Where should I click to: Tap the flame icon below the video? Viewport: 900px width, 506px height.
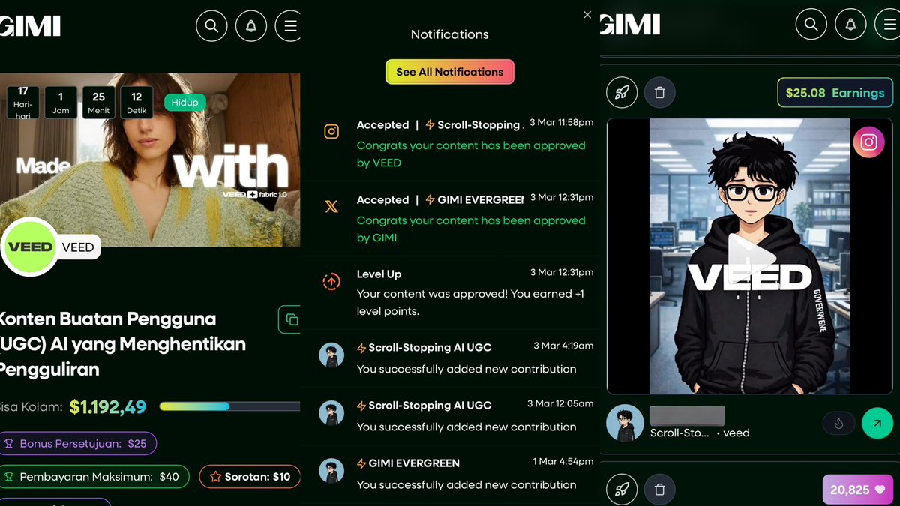[838, 424]
